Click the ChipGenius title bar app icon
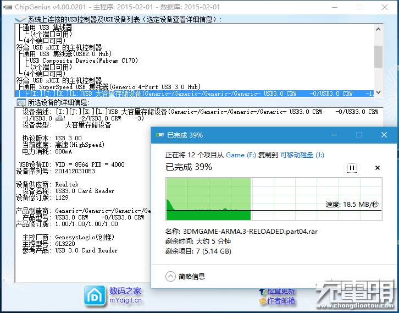Screen dimensions: 399x313 [x=8, y=7]
